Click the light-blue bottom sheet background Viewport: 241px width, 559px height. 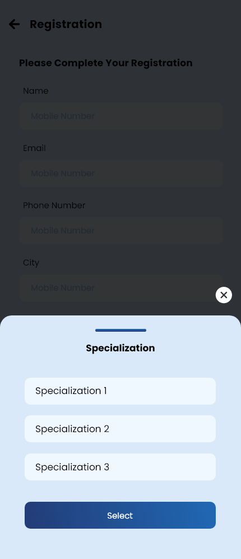point(121,544)
